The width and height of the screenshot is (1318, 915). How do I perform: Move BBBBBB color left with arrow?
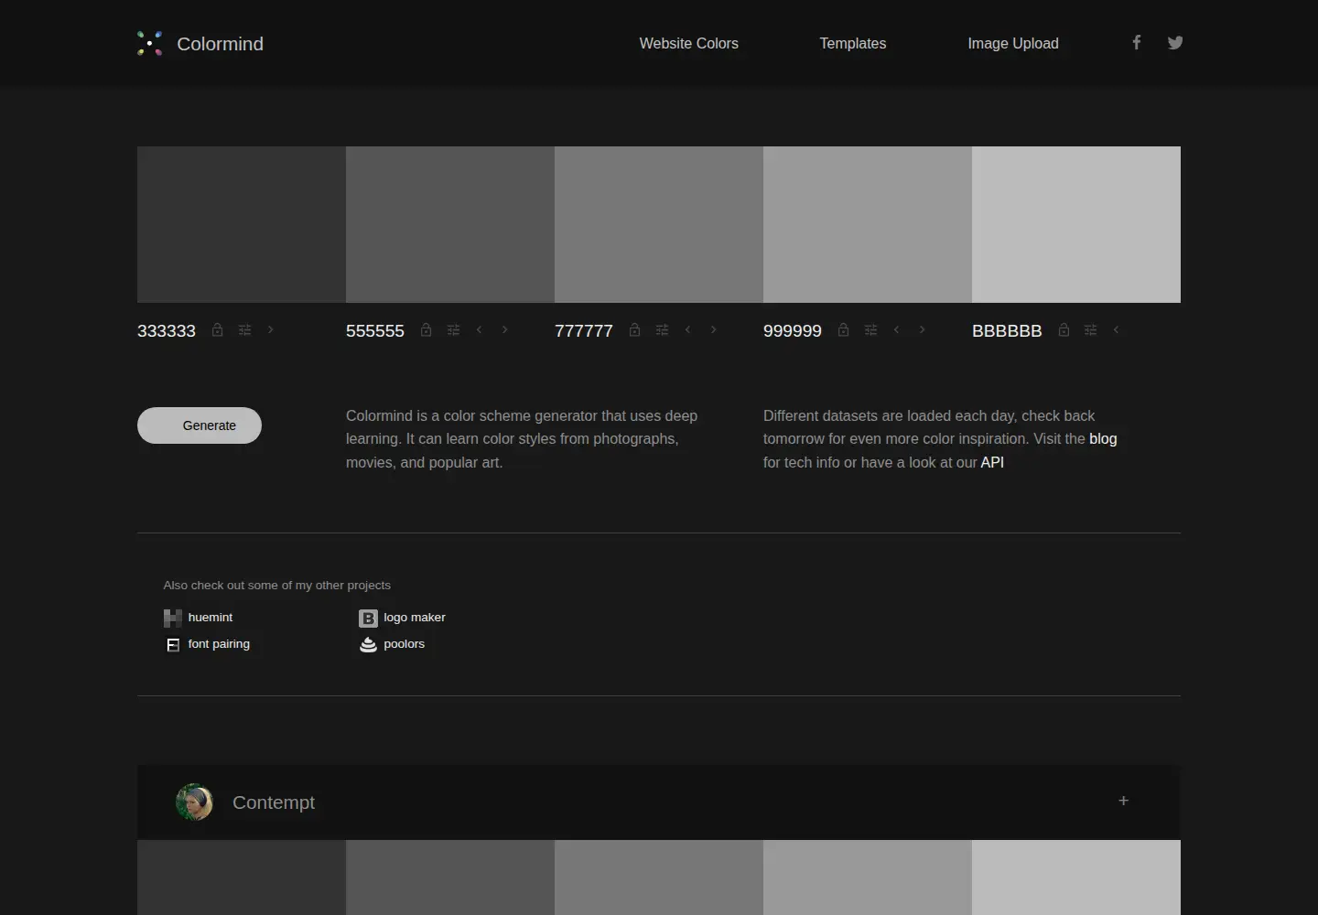tap(1116, 329)
